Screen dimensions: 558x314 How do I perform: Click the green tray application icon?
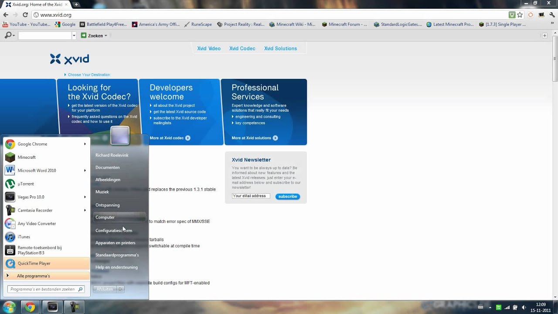point(499,307)
